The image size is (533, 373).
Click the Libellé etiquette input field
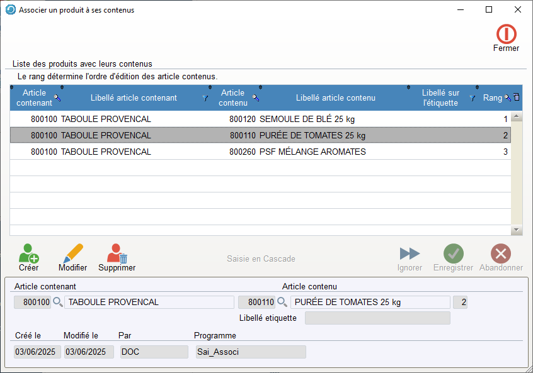point(377,318)
